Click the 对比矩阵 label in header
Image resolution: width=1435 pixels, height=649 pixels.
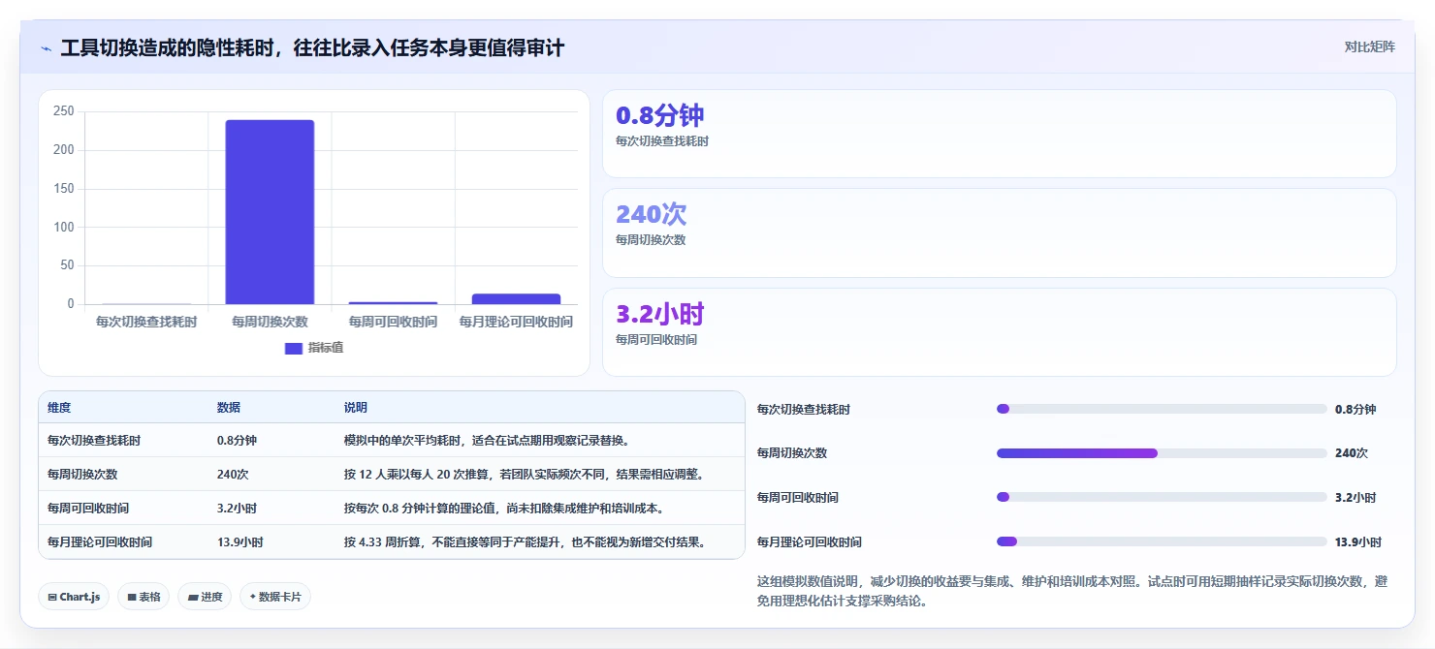1369,47
